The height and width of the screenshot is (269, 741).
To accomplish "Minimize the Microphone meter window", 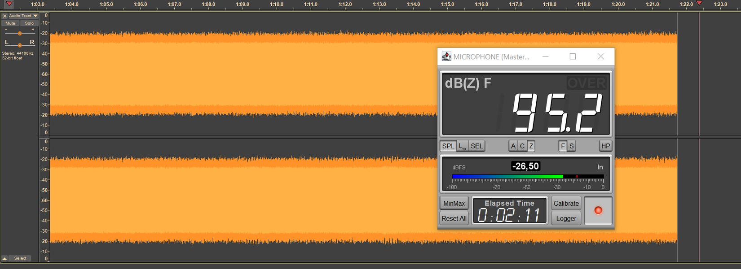I will coord(545,56).
